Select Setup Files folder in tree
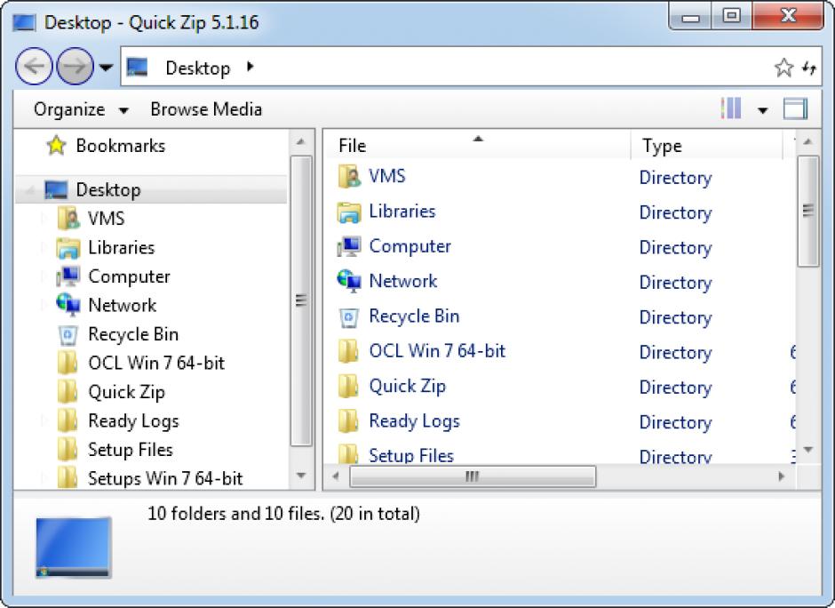 point(131,450)
